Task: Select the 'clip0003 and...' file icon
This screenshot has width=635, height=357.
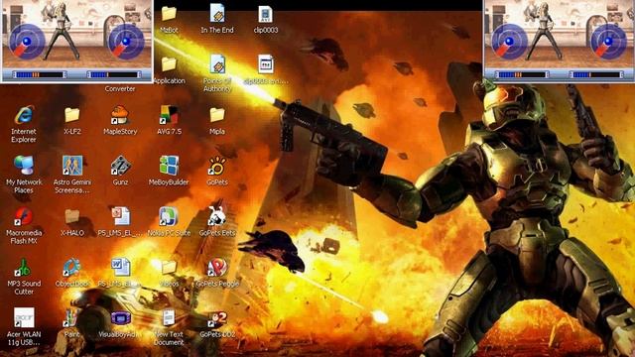Action: click(265, 63)
